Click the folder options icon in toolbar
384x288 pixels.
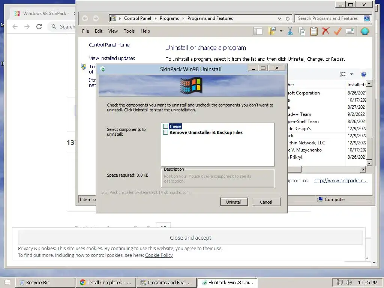pyautogui.click(x=272, y=31)
